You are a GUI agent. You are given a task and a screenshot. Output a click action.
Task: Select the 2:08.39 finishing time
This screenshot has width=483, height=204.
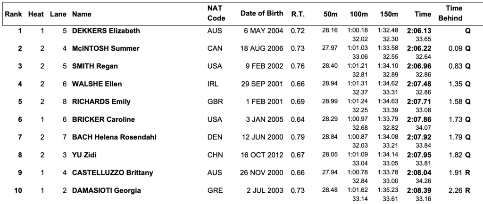pyautogui.click(x=419, y=190)
